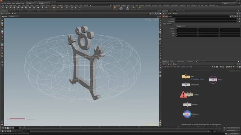The width and height of the screenshot is (241, 135).
Task: Click the yellow sticky note icon in network toolbar
Action: [229, 67]
